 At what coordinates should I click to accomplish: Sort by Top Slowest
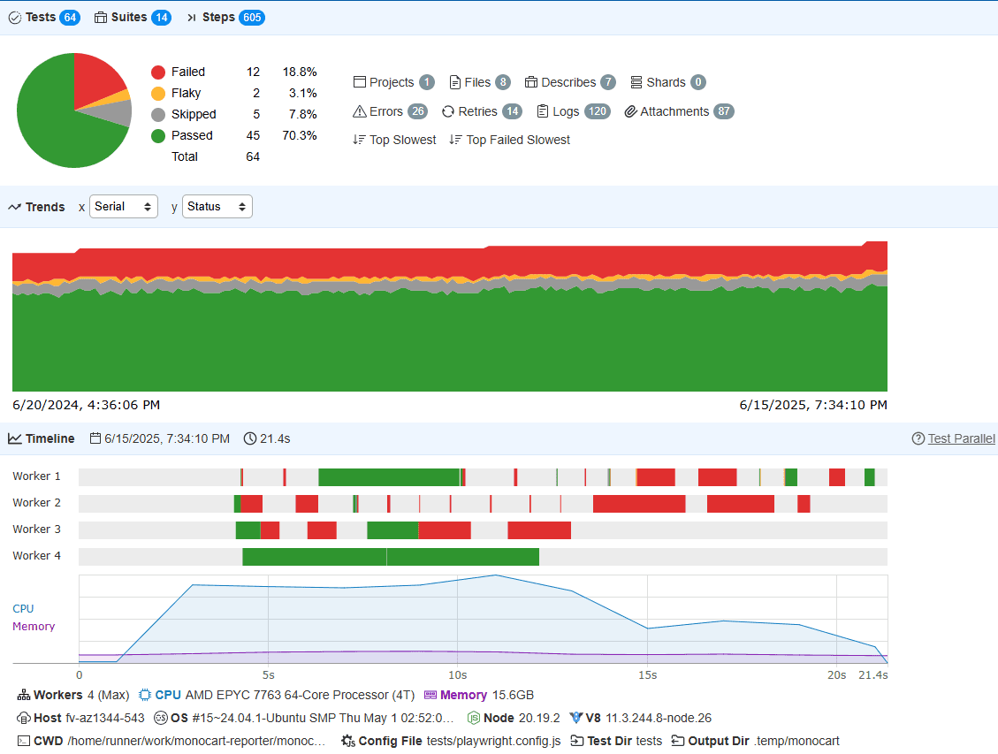click(394, 140)
